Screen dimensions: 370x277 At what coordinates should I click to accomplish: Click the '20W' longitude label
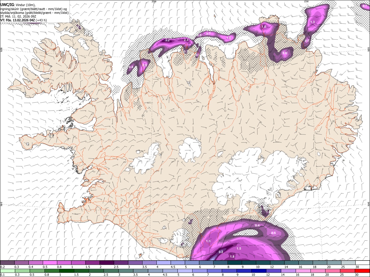(x=154, y=1)
